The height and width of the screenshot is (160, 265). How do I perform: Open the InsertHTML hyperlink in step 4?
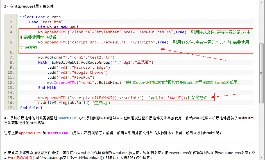click(68, 118)
